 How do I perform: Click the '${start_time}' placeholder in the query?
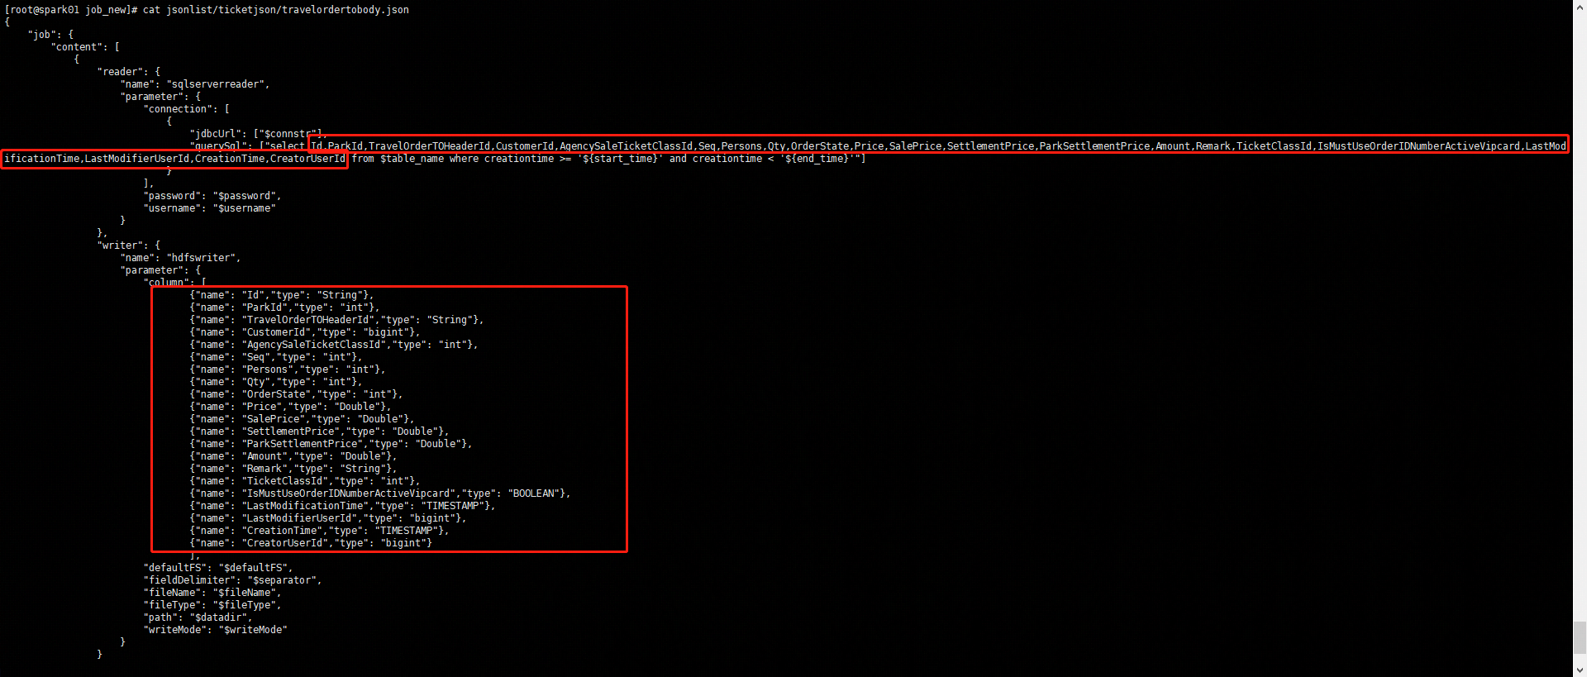pos(620,159)
